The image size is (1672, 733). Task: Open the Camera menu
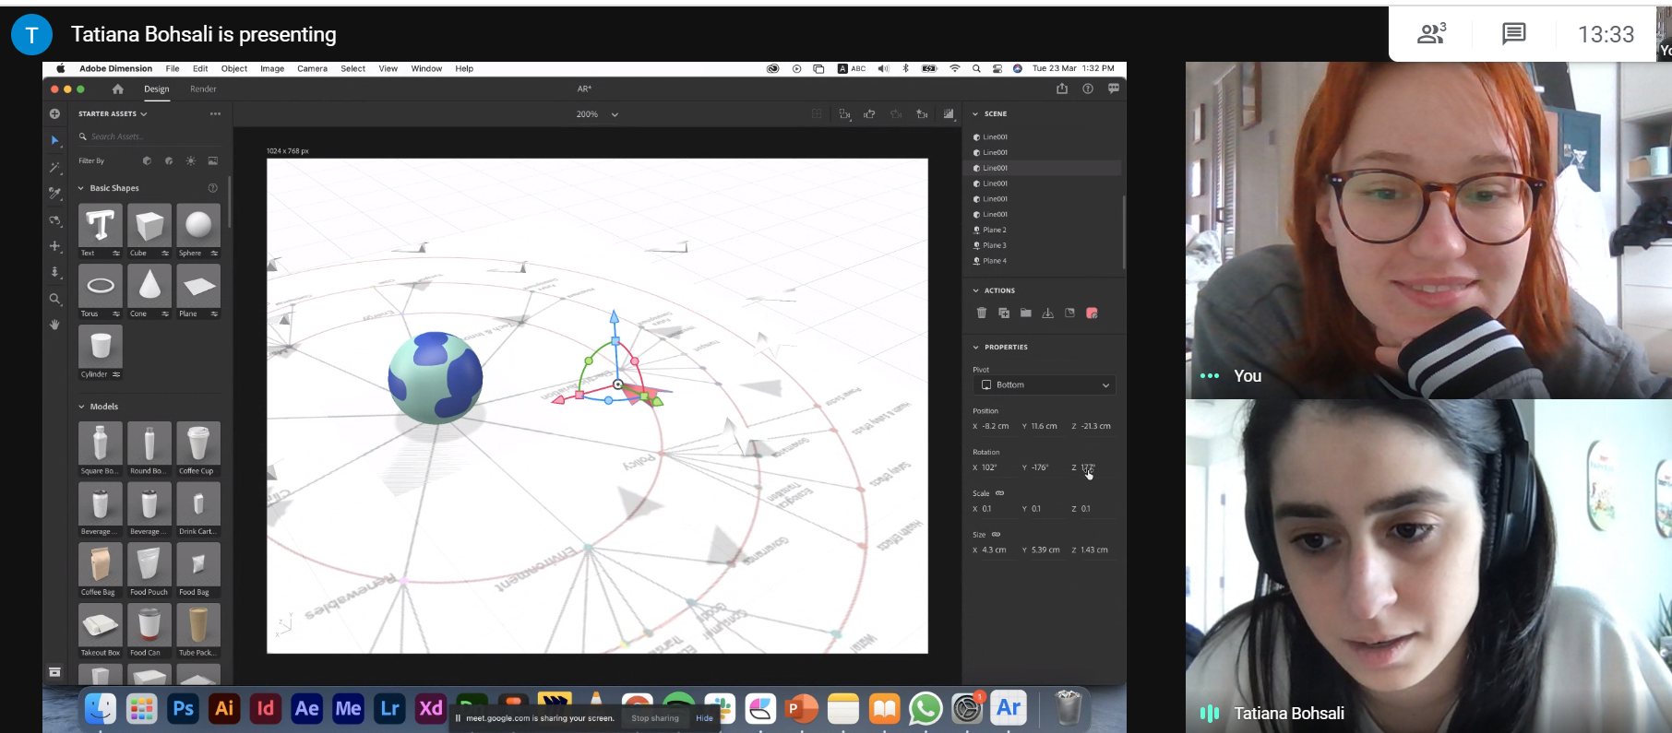[x=312, y=68]
